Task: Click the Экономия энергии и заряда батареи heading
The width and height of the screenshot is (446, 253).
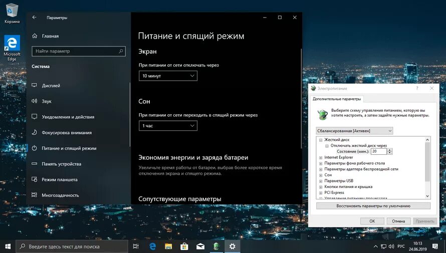Action: [x=193, y=157]
